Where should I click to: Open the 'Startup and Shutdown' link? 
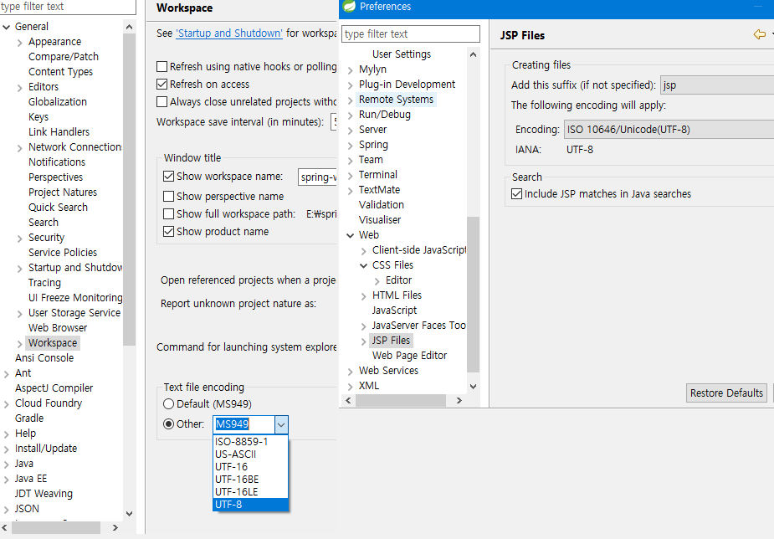coord(228,33)
